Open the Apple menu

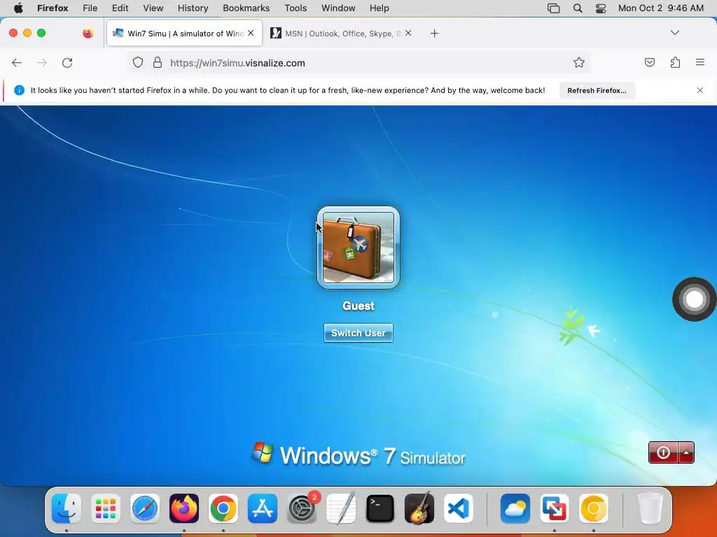(x=18, y=8)
